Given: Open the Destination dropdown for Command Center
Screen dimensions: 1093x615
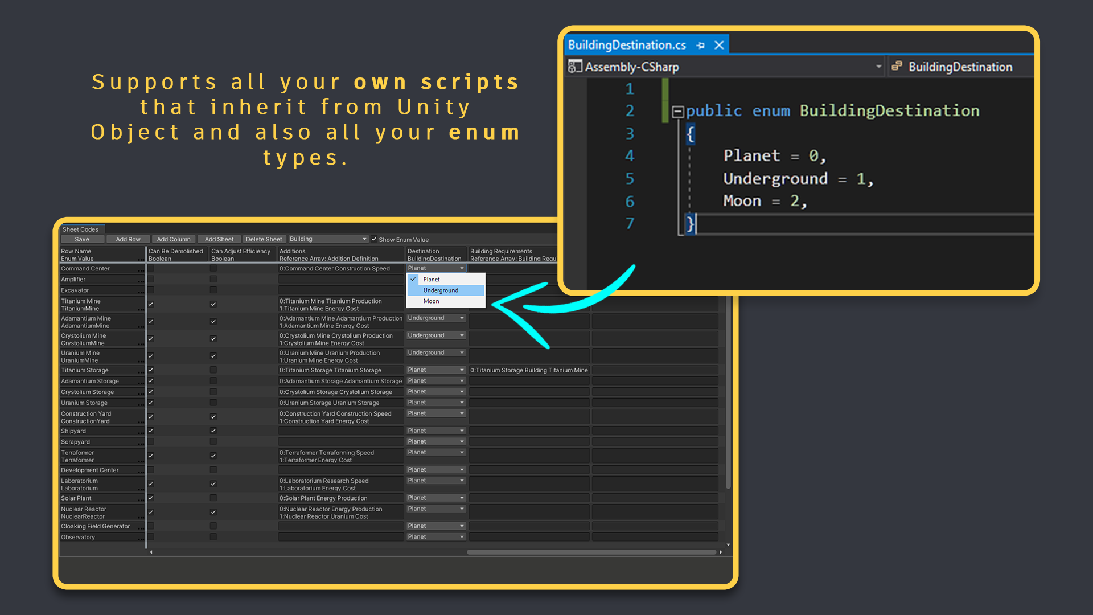Looking at the screenshot, I should (437, 268).
